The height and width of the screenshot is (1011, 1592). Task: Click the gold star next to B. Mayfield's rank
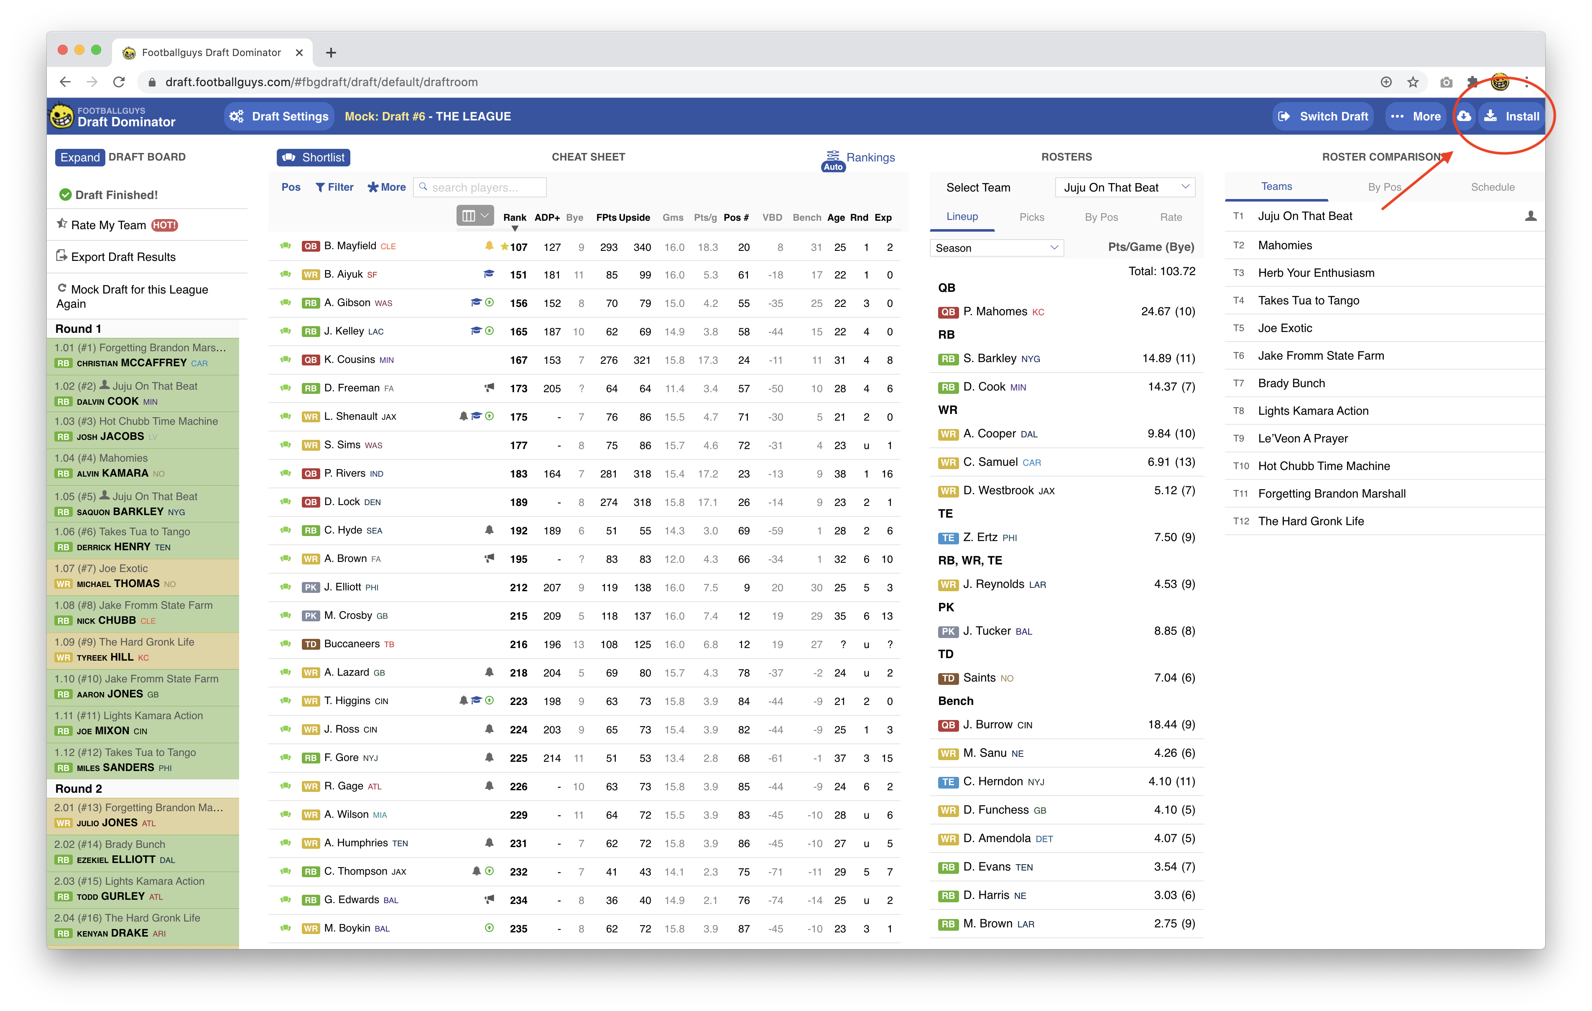(x=505, y=247)
